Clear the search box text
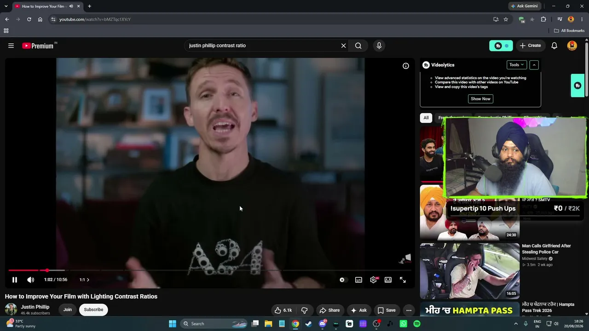 pos(343,46)
